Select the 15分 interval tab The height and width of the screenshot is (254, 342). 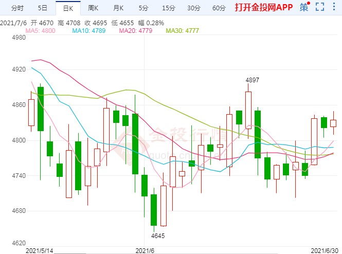168,8
